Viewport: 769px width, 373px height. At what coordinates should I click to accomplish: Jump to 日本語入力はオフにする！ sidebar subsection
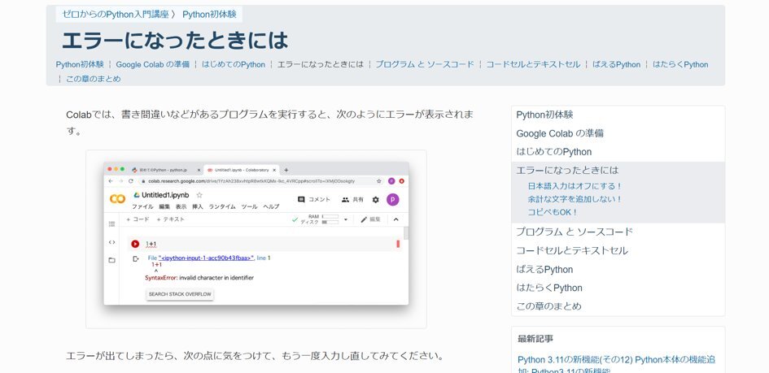pos(575,186)
